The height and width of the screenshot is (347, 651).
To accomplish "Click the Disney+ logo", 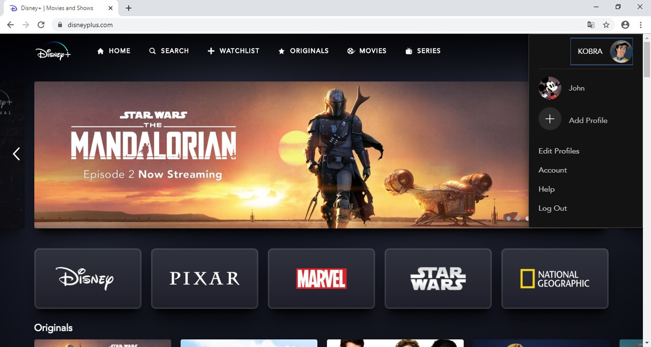I will (x=53, y=51).
